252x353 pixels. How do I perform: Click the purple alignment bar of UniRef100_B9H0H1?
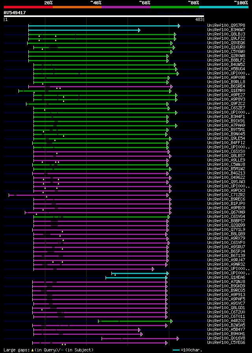88,334
